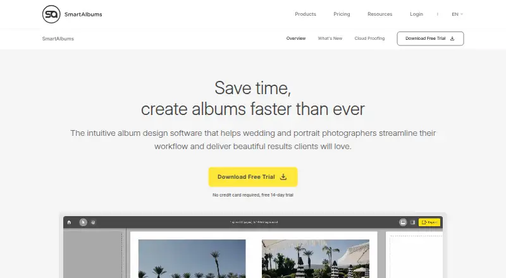
Task: Select the pointer tool in app preview
Action: click(x=83, y=222)
